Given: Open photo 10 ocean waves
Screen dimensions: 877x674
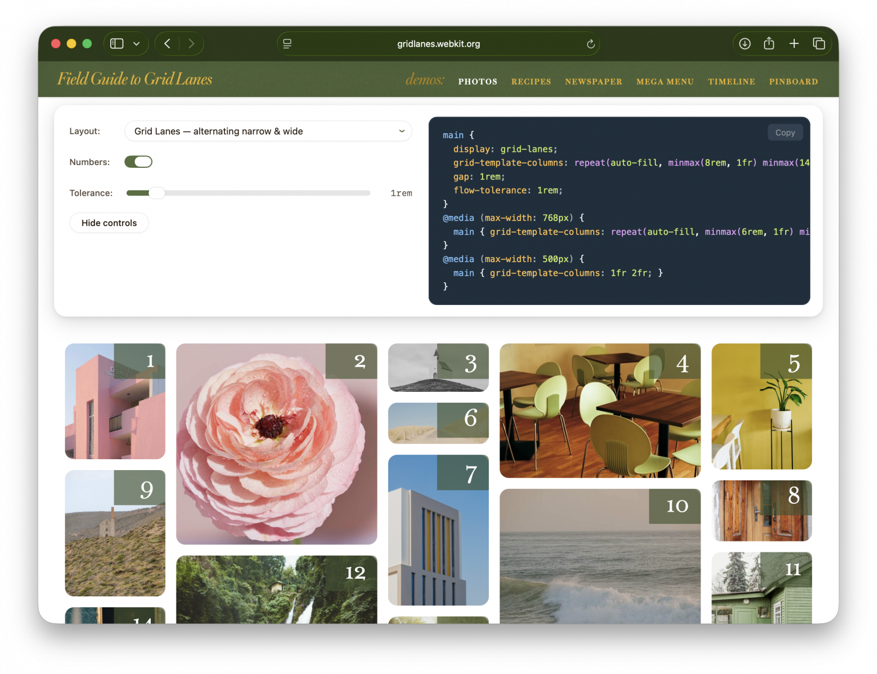Looking at the screenshot, I should coord(600,556).
